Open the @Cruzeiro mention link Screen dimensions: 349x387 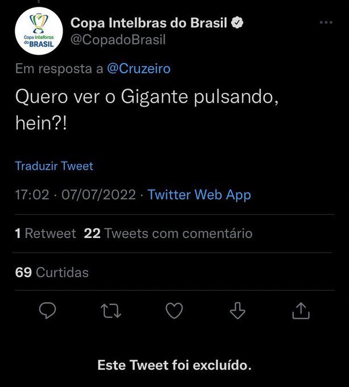click(138, 69)
